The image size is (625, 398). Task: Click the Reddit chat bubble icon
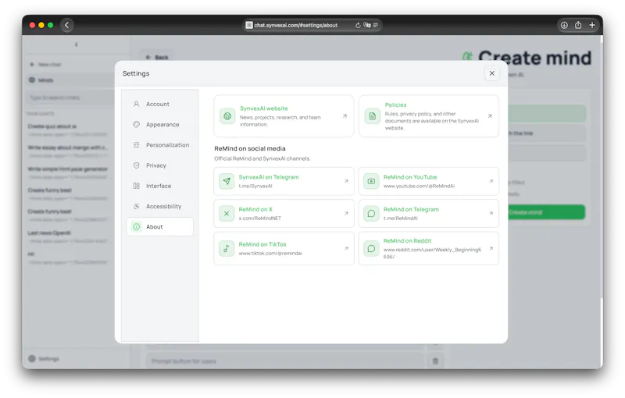(371, 248)
